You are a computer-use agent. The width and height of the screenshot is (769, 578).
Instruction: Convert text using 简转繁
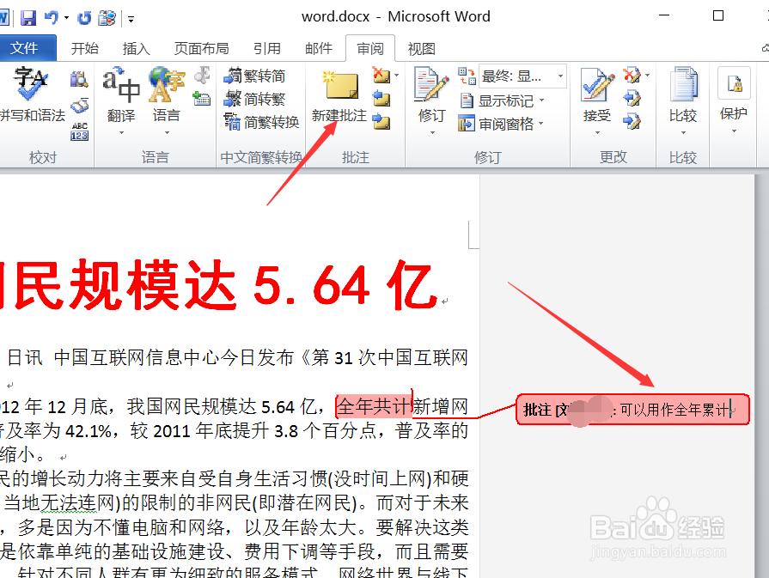point(254,99)
